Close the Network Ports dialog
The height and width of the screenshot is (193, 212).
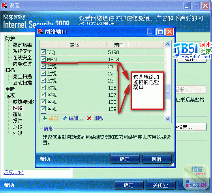(169, 32)
